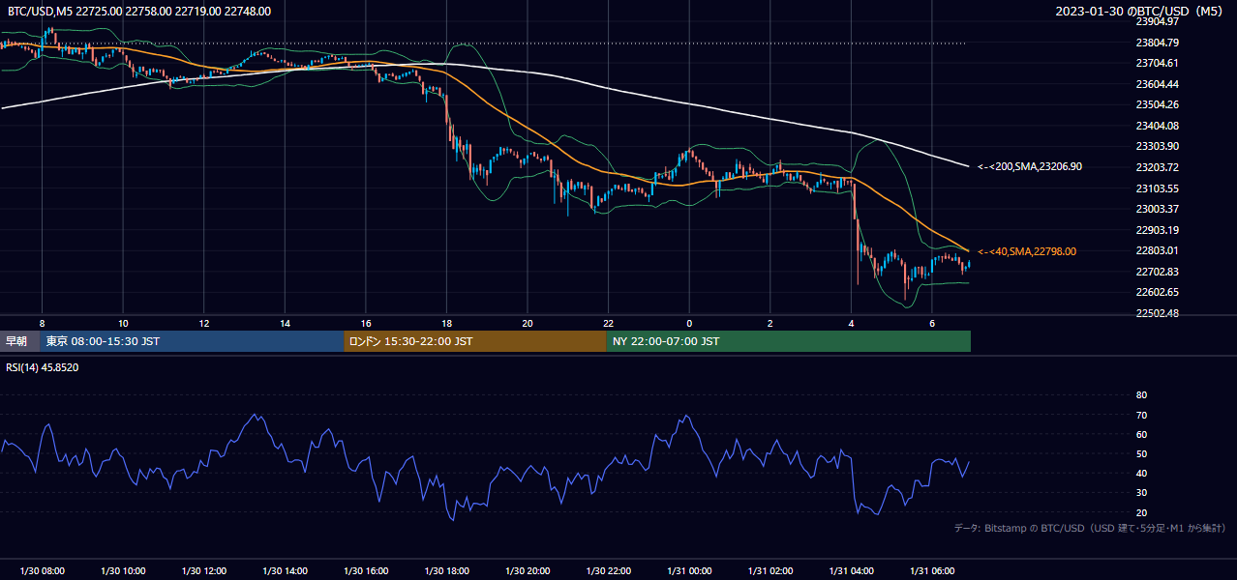Image resolution: width=1237 pixels, height=580 pixels.
Task: Click the 40 SMA label reading 22798.00
Action: 1026,251
